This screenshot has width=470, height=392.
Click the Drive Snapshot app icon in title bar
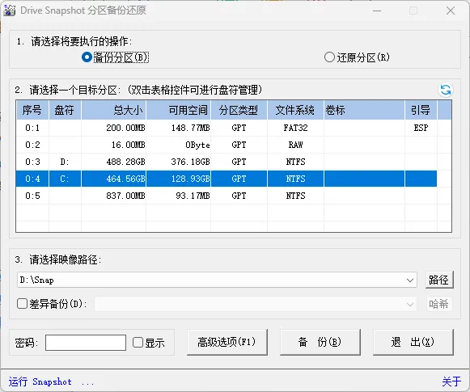pyautogui.click(x=9, y=11)
